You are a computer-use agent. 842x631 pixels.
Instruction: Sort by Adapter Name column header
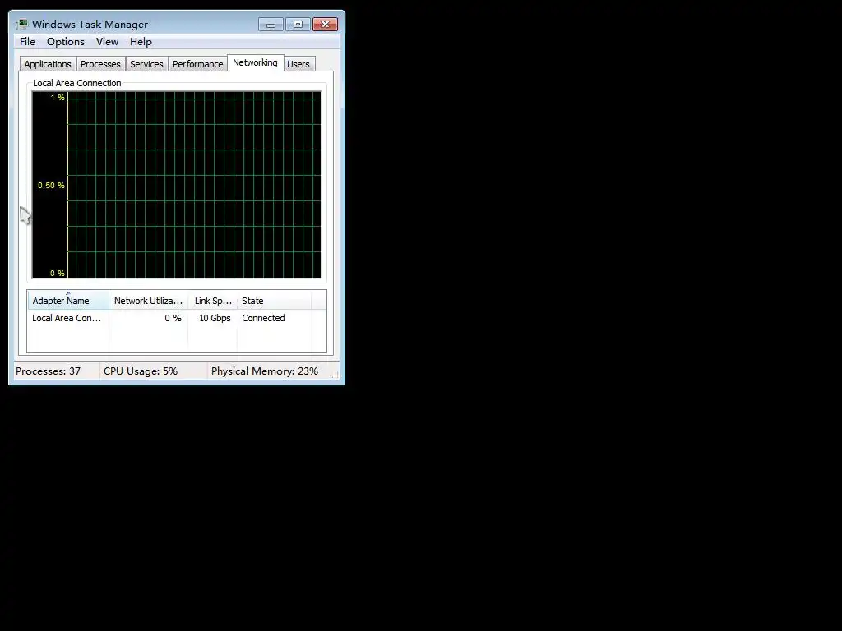click(x=68, y=301)
